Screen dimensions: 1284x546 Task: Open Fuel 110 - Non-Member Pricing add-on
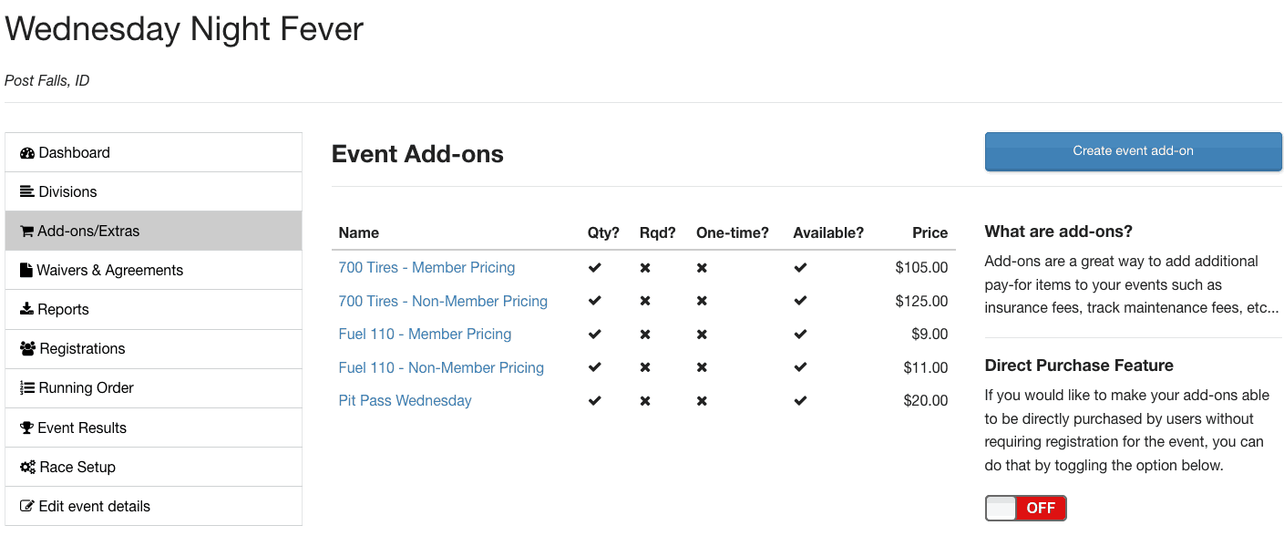[x=441, y=368]
